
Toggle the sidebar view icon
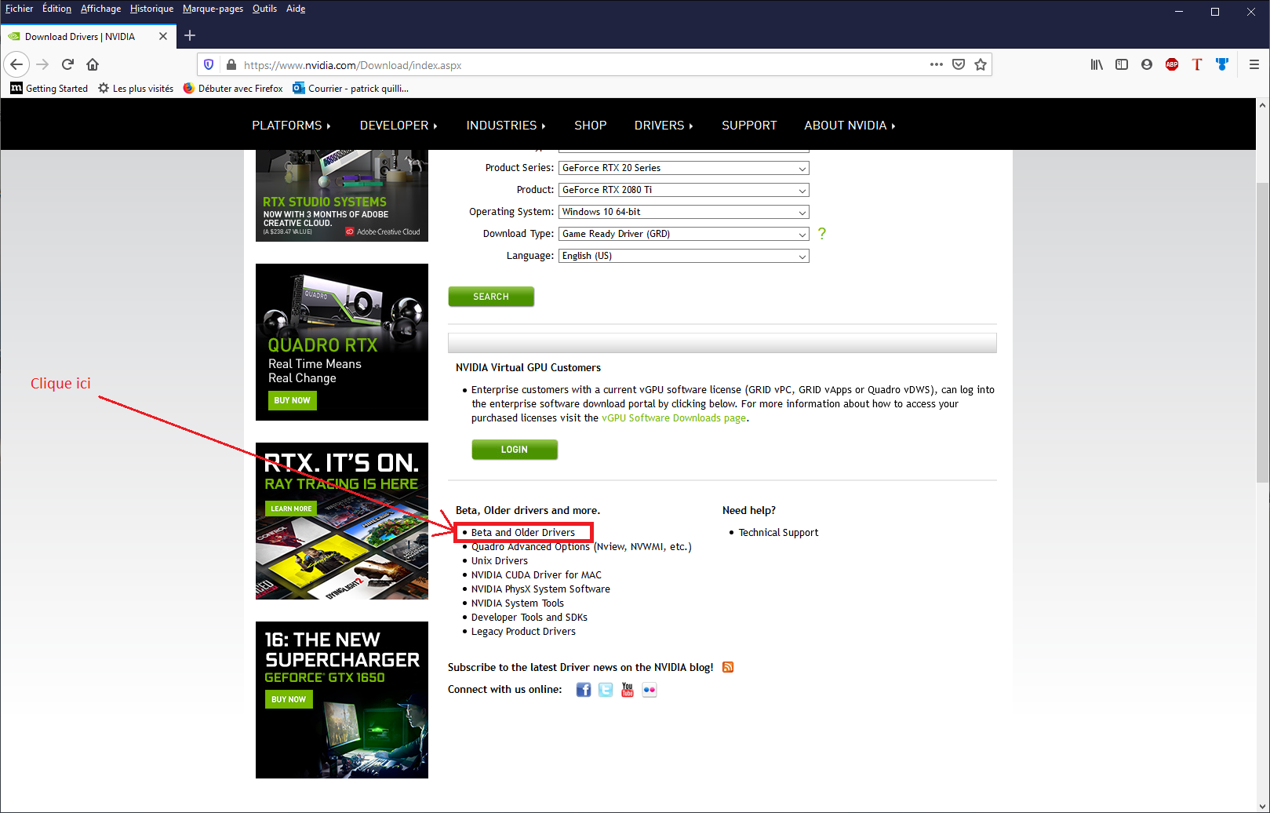(x=1122, y=64)
